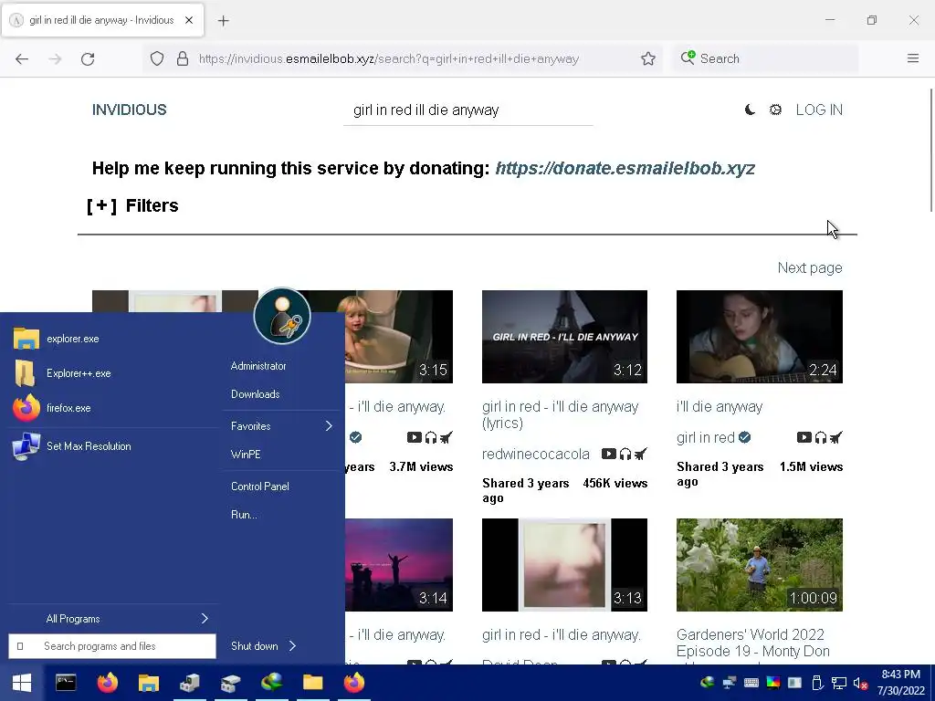Open Invidious preferences gear icon
This screenshot has height=701, width=935.
point(775,110)
